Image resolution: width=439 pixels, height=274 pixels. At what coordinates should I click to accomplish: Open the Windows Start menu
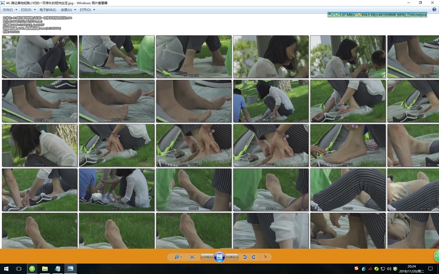pyautogui.click(x=6, y=269)
